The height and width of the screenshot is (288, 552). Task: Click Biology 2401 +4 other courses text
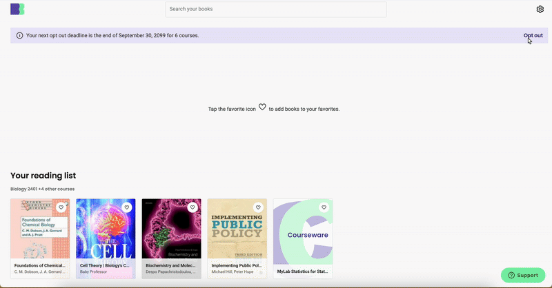42,189
